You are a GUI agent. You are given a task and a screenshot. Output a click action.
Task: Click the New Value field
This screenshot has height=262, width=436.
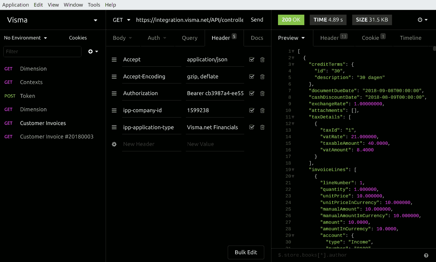pos(215,144)
